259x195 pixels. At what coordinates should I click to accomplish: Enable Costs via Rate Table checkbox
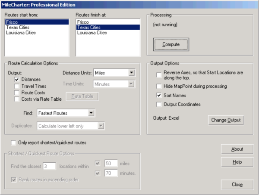pos(16,99)
